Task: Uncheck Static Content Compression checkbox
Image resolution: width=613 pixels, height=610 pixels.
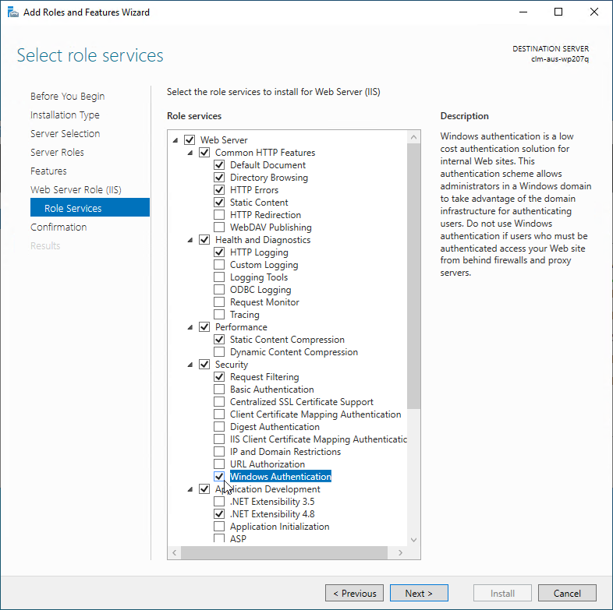Action: pyautogui.click(x=219, y=340)
